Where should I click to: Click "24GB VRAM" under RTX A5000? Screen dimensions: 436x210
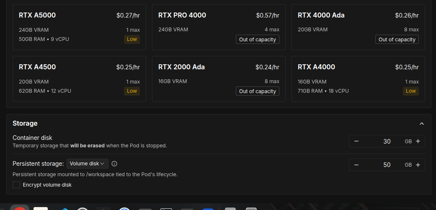tap(34, 30)
